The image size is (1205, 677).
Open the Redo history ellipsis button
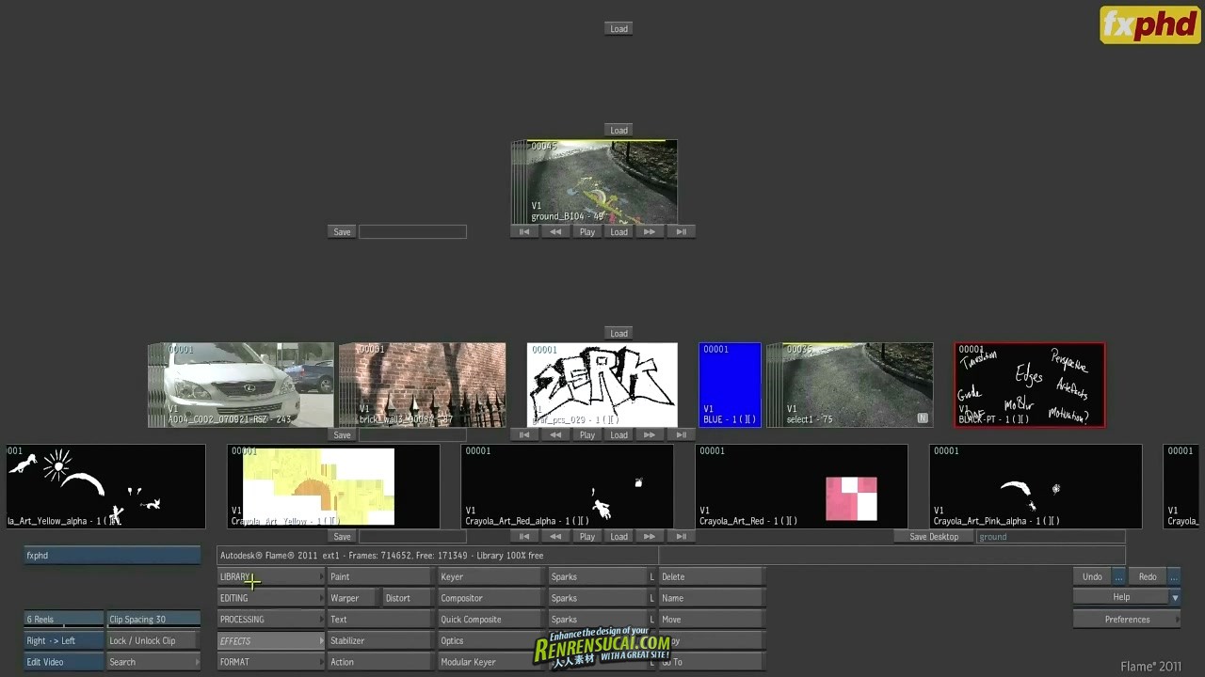(1173, 576)
